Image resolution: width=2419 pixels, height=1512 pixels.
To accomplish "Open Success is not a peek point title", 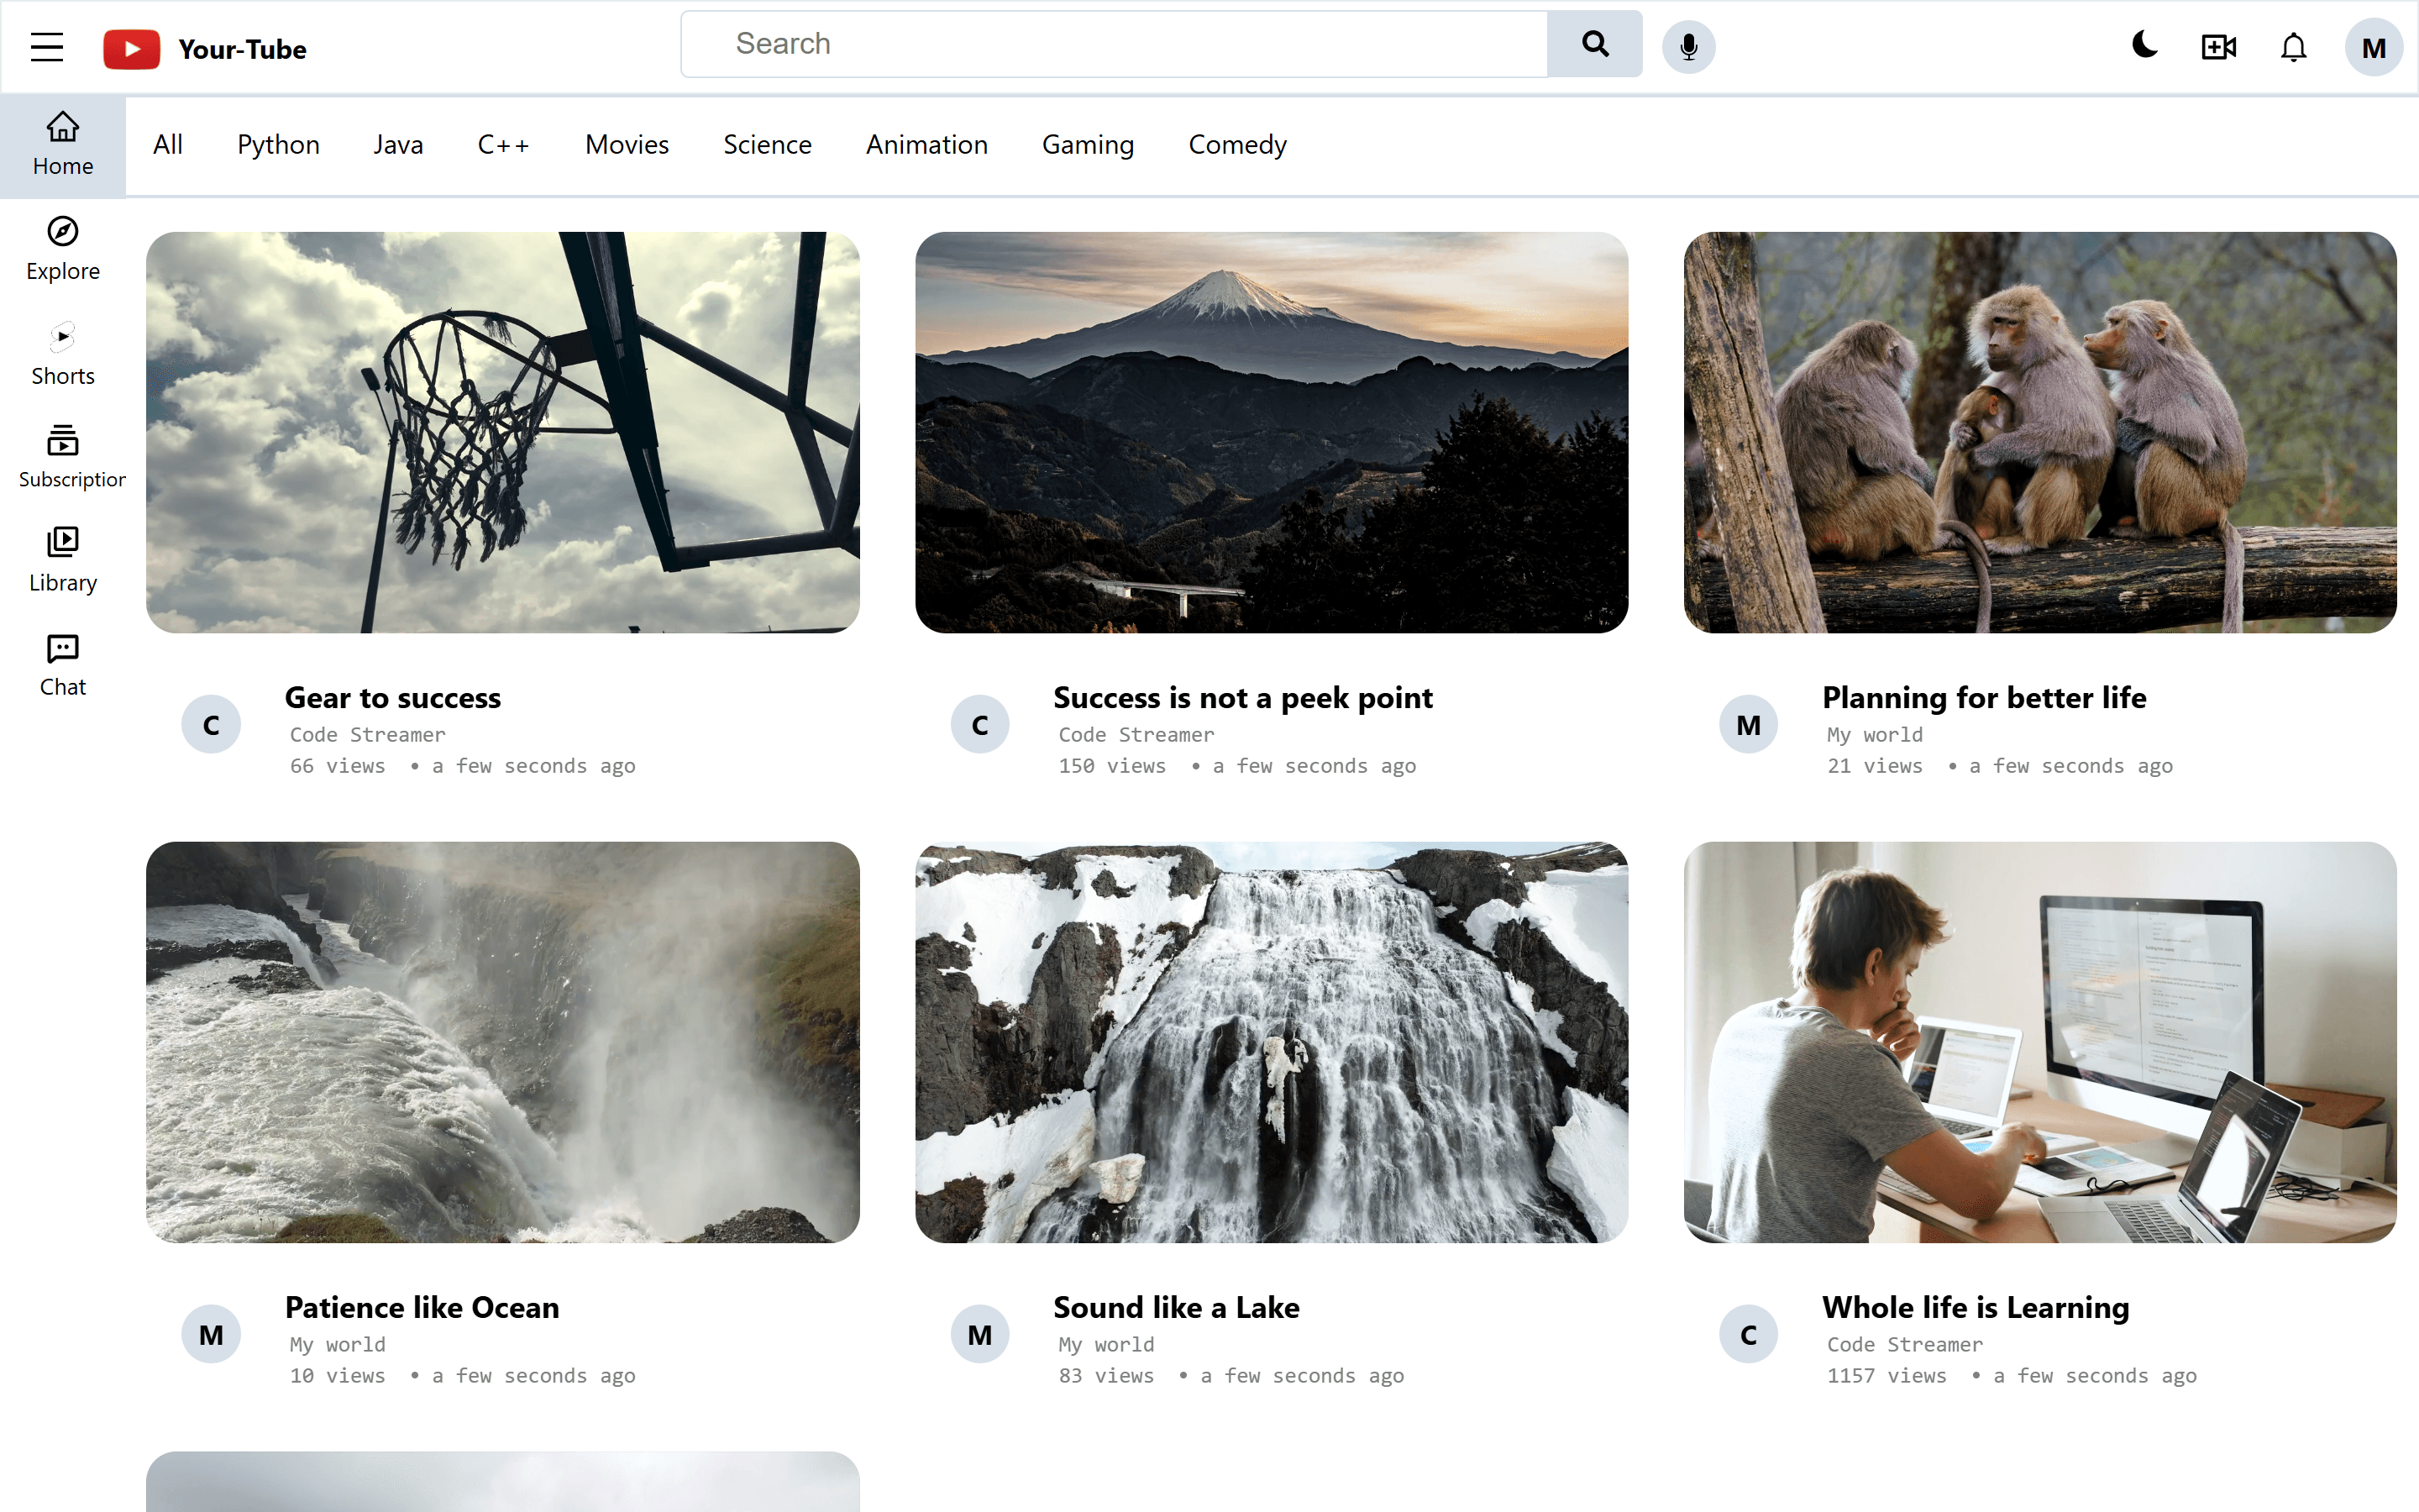I will pyautogui.click(x=1242, y=698).
